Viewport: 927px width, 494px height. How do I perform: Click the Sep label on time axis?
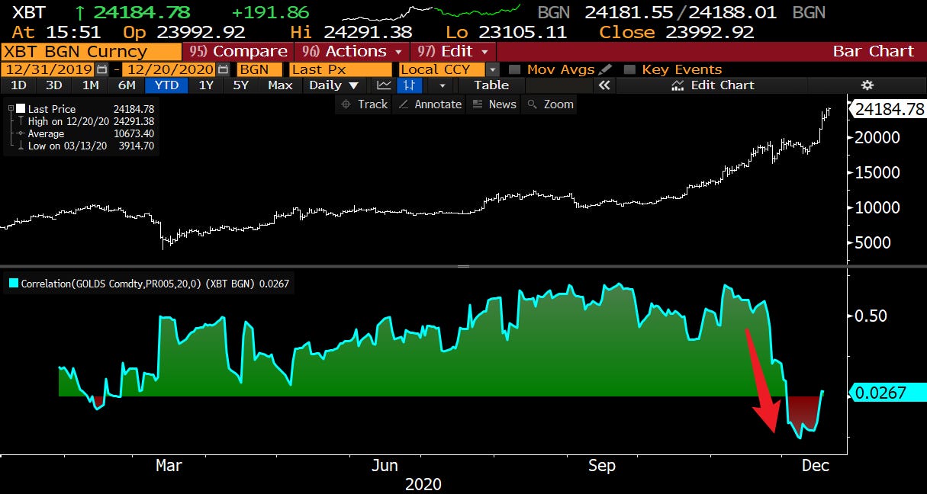(602, 465)
